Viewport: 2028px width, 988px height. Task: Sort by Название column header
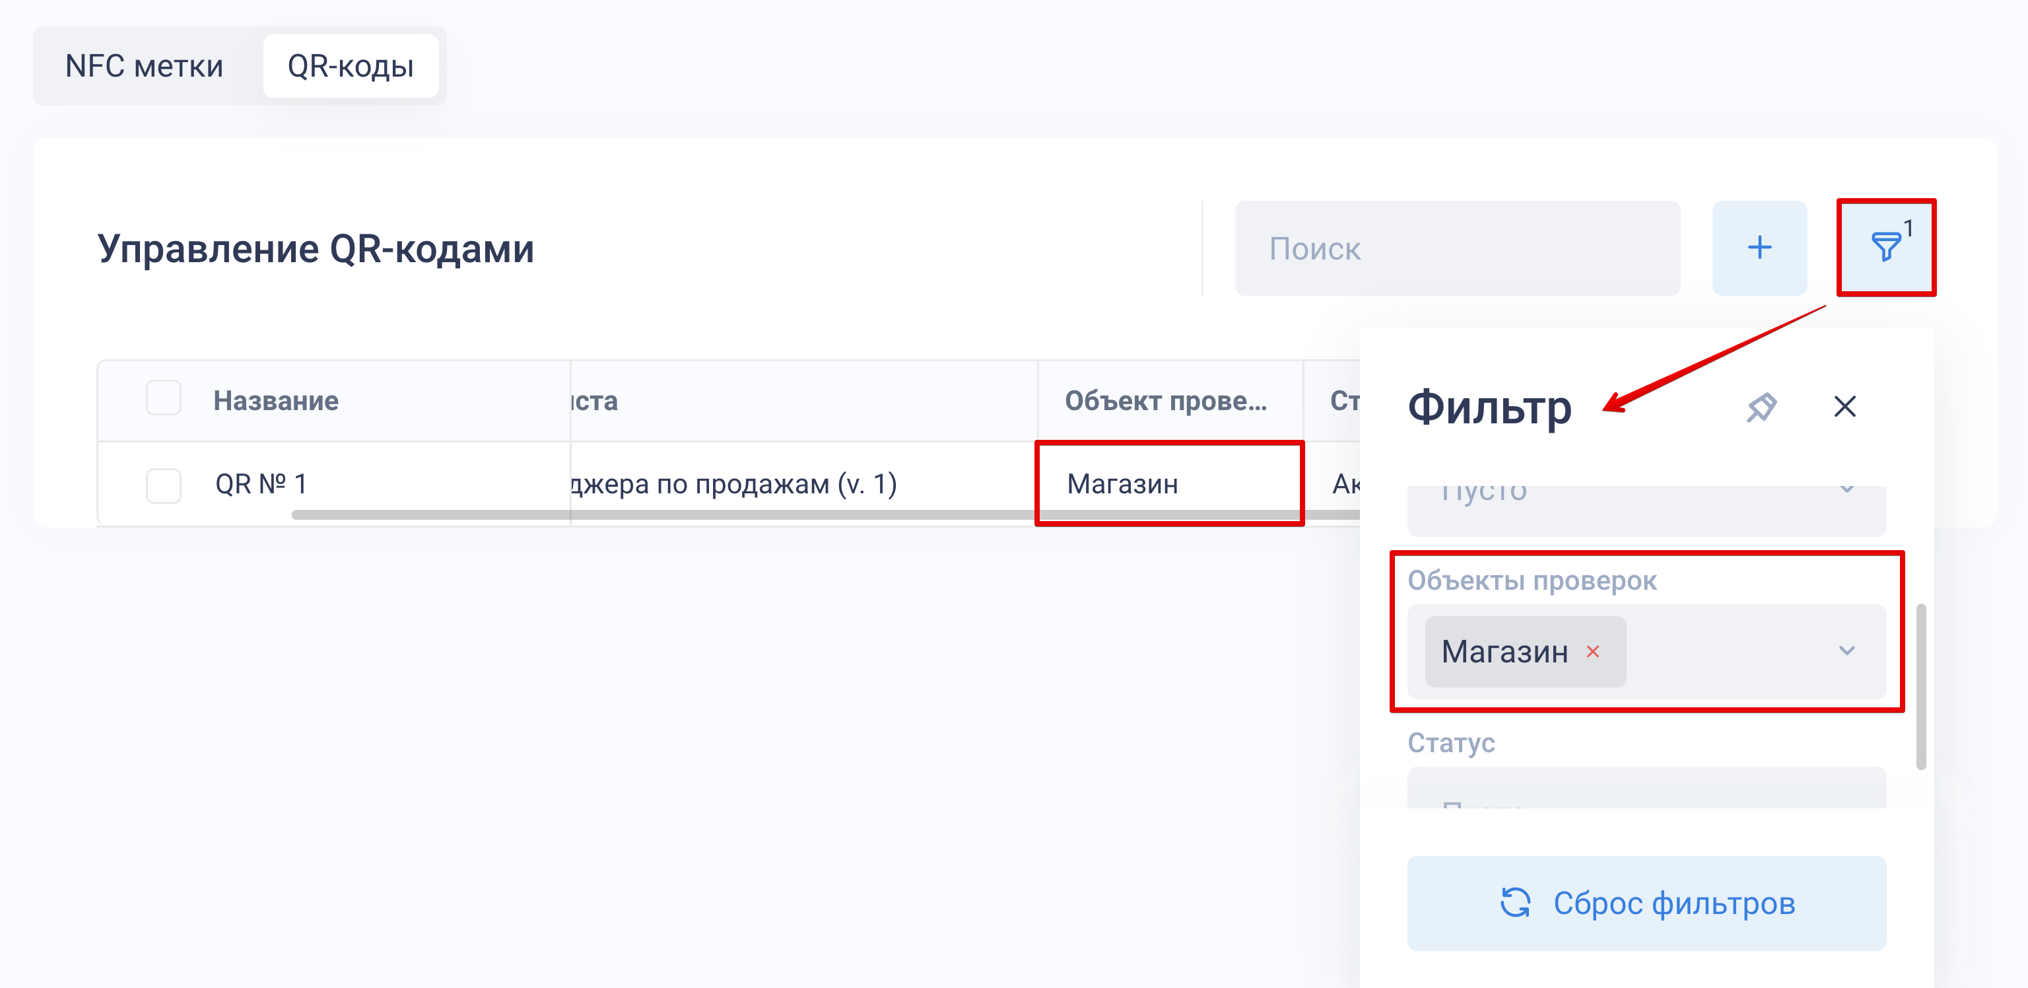pos(275,401)
